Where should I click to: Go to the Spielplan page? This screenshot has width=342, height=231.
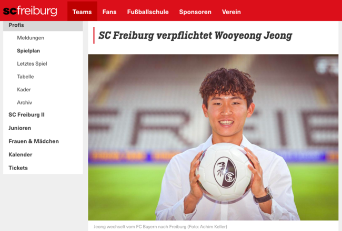[x=28, y=51]
